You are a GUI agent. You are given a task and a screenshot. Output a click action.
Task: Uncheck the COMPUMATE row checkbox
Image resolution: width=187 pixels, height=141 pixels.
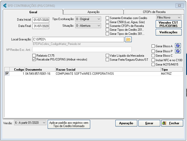point(7,74)
